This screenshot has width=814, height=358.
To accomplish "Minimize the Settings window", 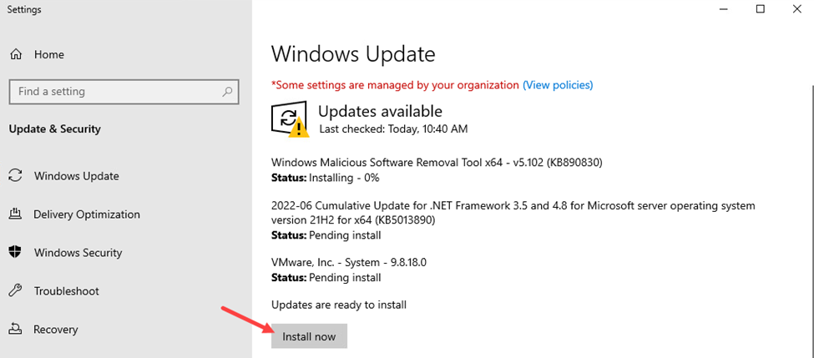I will click(723, 9).
